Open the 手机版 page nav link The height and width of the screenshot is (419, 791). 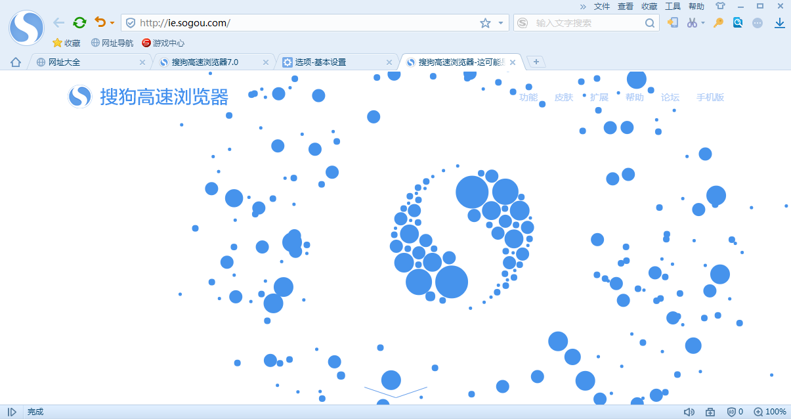click(x=710, y=97)
